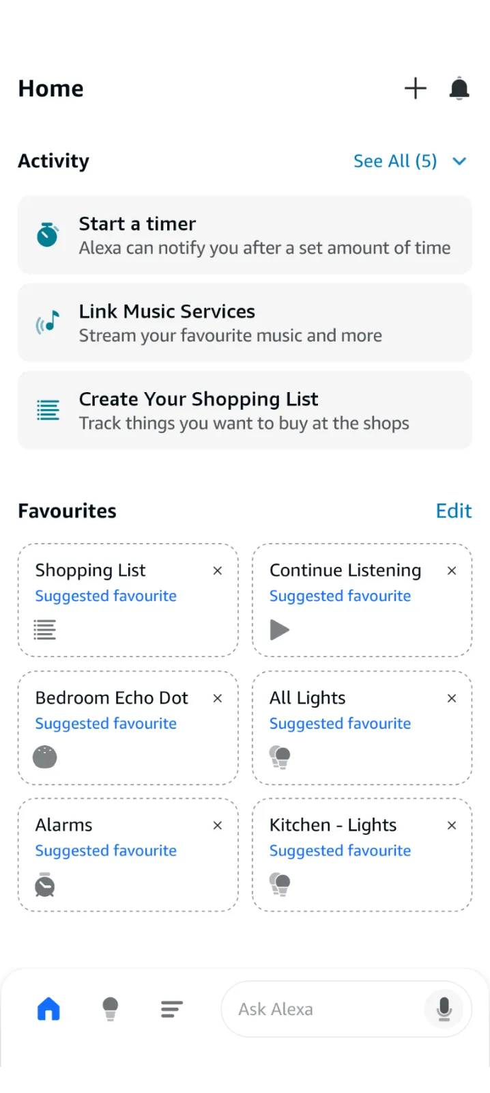Open Link Music Services card
This screenshot has width=490, height=1093.
pos(244,322)
